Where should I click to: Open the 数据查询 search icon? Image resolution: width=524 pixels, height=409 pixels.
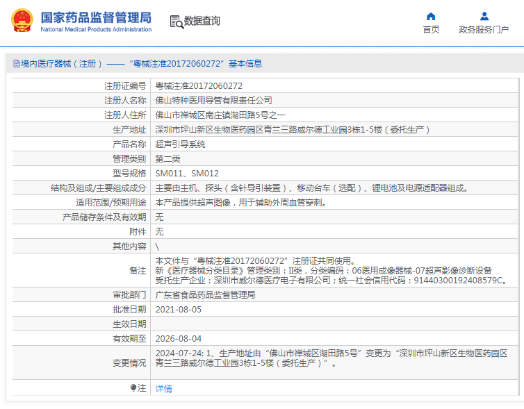[x=177, y=22]
